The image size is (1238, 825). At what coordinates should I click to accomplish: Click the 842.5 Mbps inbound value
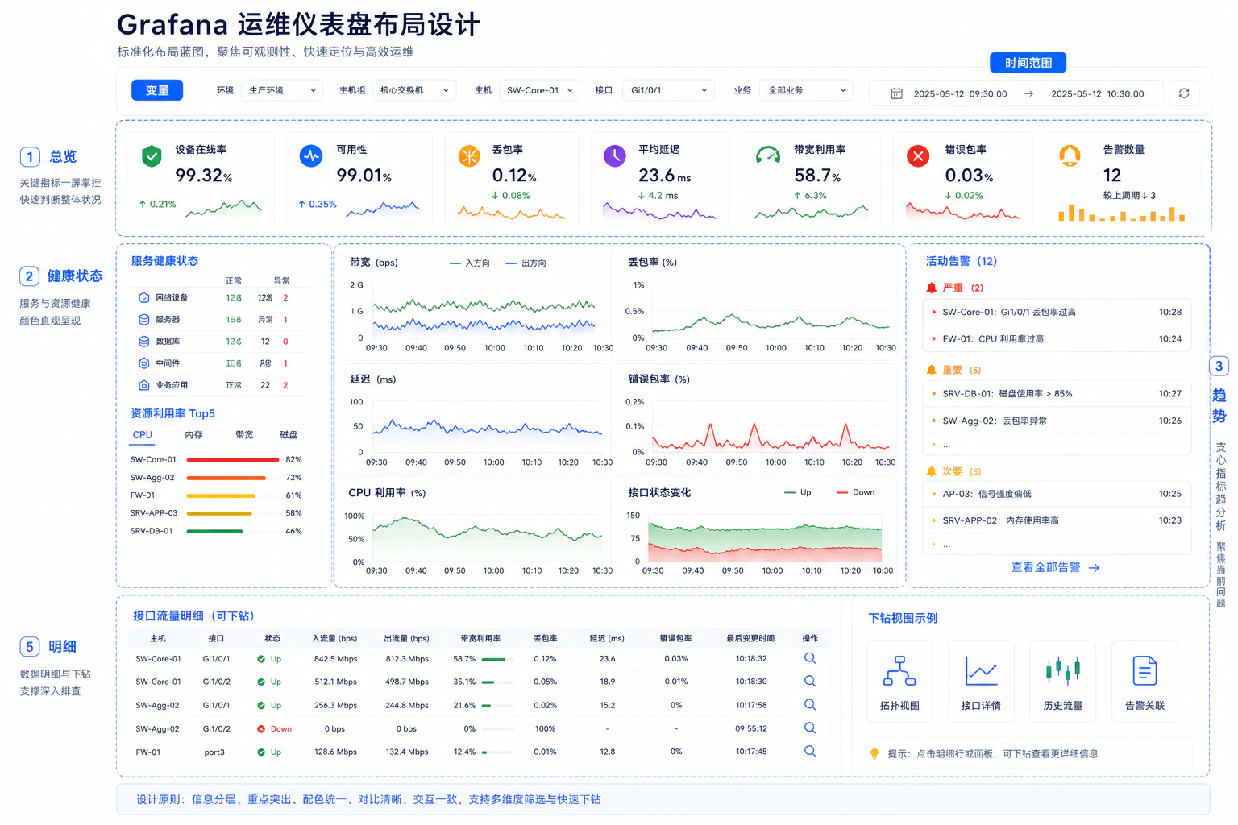click(335, 659)
